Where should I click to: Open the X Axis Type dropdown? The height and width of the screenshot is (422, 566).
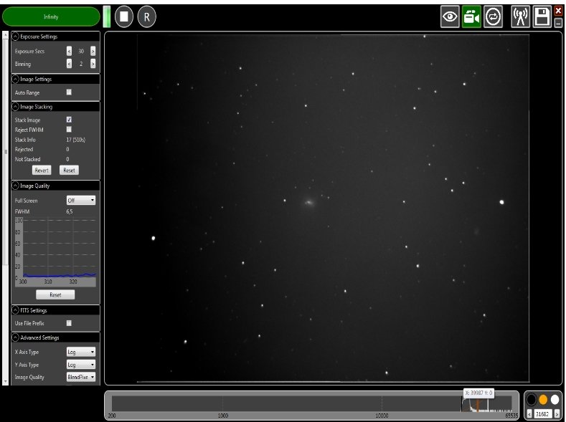click(81, 352)
